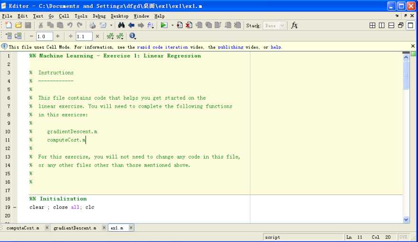Tile editor documents in a grid
The width and height of the screenshot is (418, 242).
pyautogui.click(x=372, y=25)
